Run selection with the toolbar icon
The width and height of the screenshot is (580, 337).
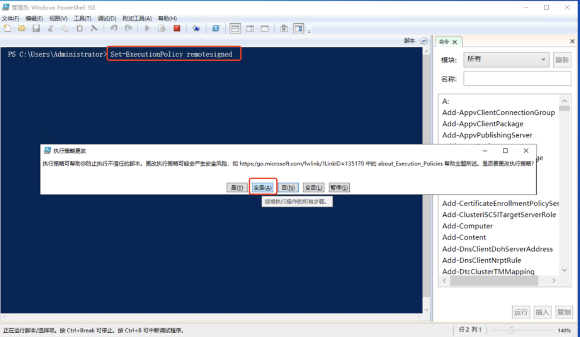coord(162,29)
